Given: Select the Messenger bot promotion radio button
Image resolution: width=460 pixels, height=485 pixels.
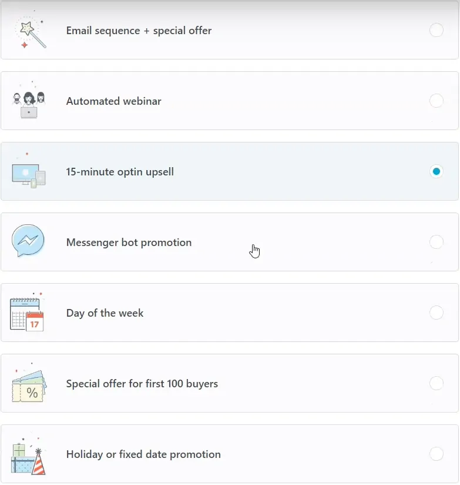Looking at the screenshot, I should click(x=437, y=242).
